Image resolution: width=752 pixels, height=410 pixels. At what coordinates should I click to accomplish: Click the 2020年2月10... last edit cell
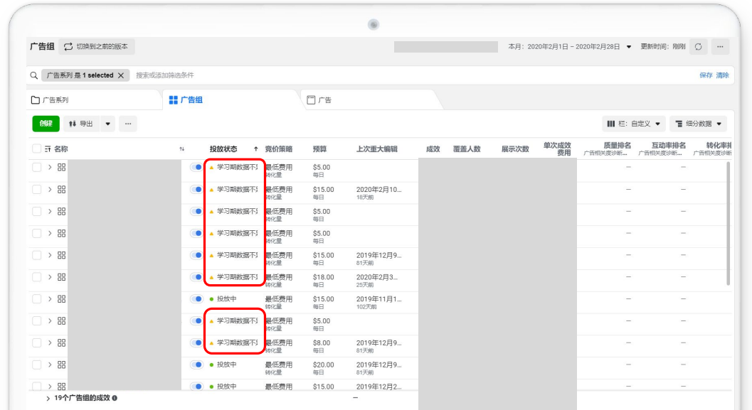[379, 193]
